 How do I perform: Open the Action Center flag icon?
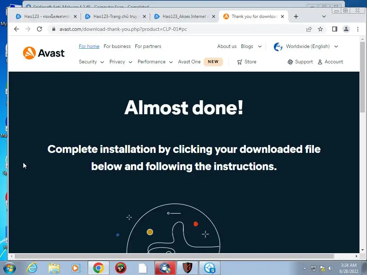tap(322, 268)
